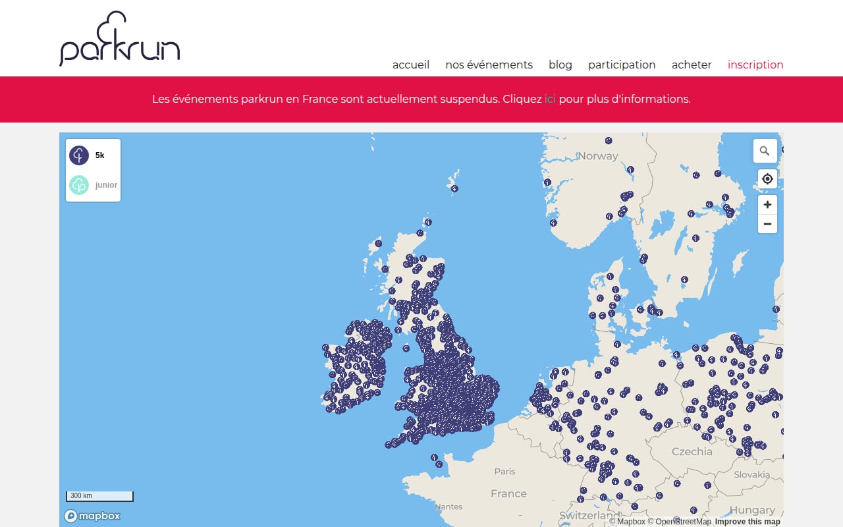Screen dimensions: 843x527
Task: Zoom out the map with minus
Action: 767,224
